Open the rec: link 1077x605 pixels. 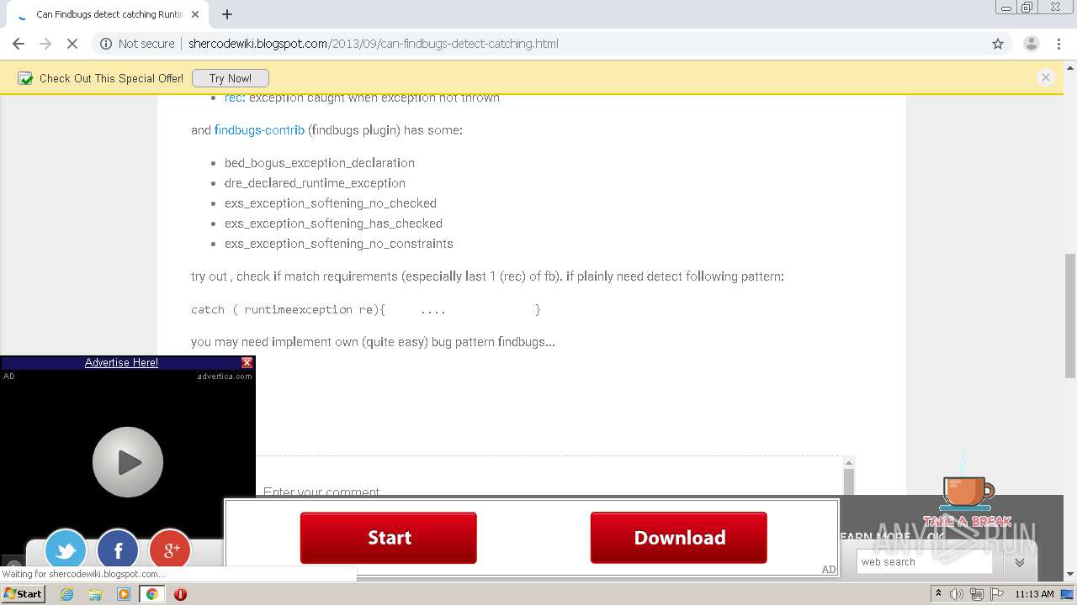coord(235,97)
